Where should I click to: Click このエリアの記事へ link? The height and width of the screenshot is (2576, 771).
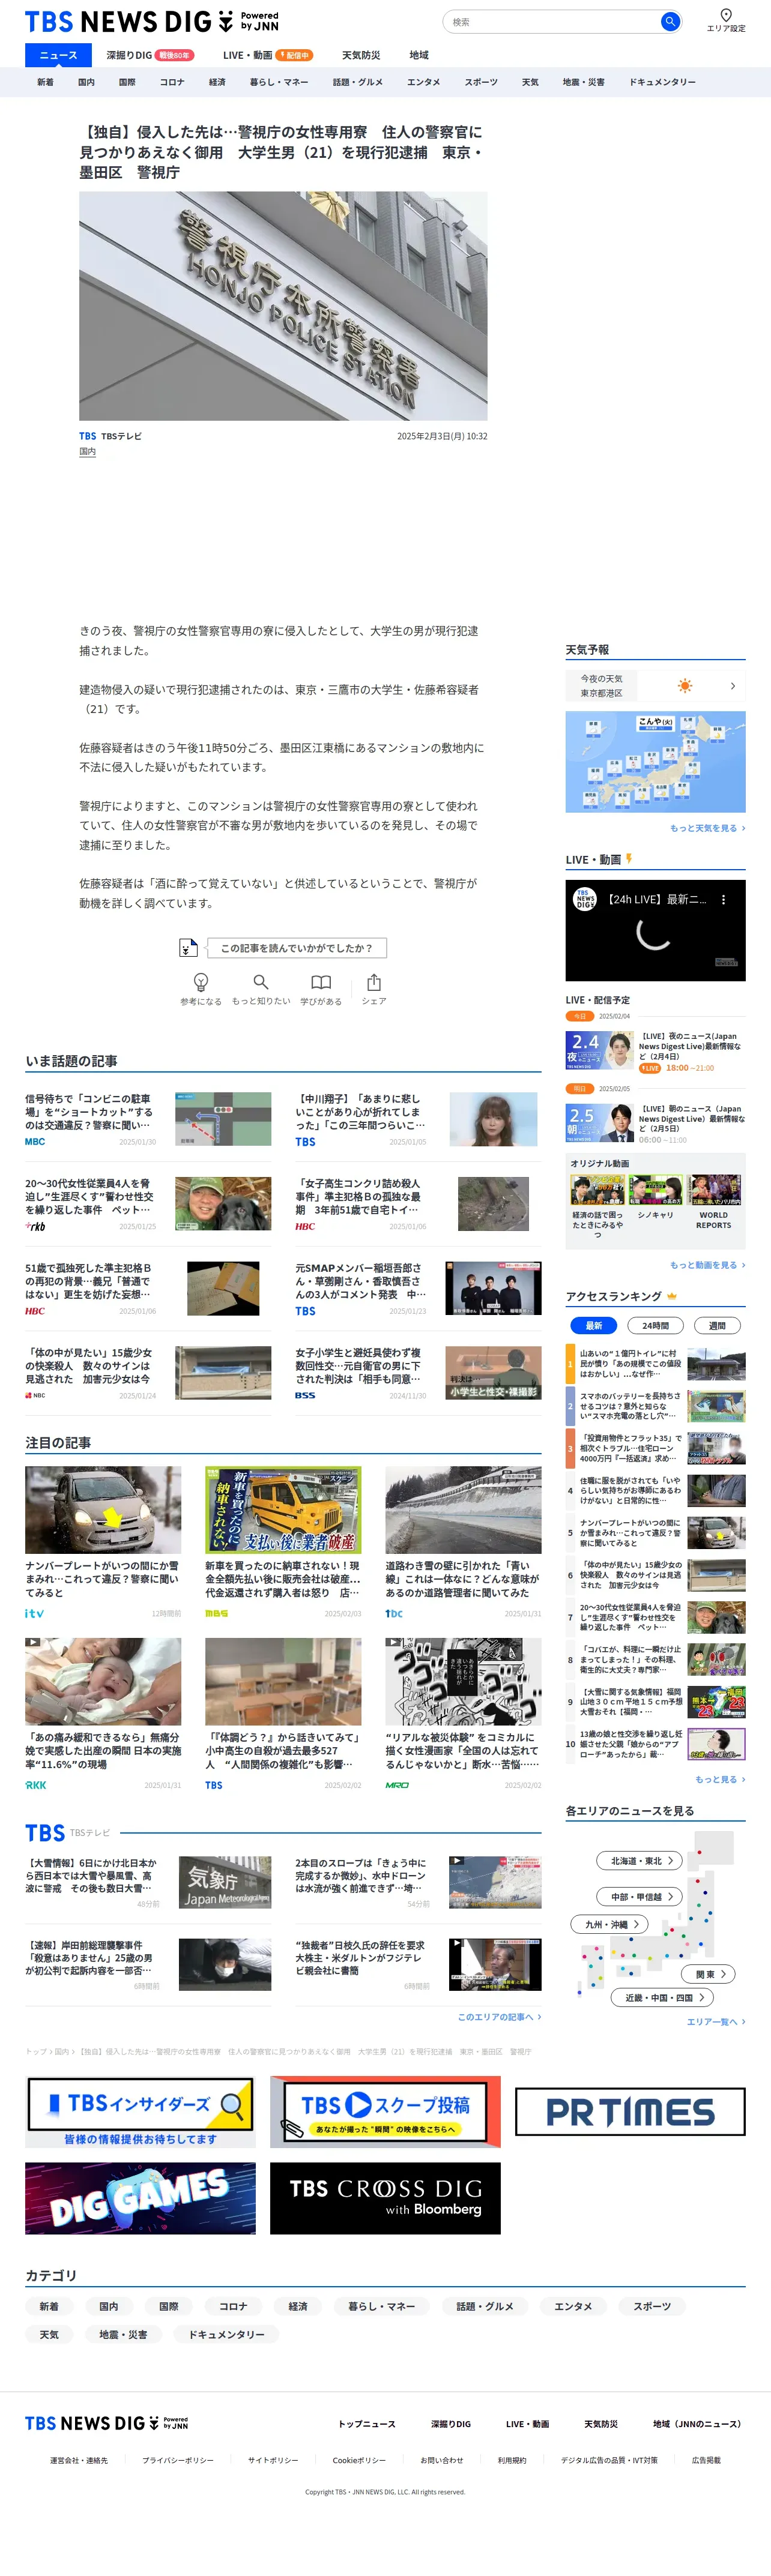coord(499,2017)
